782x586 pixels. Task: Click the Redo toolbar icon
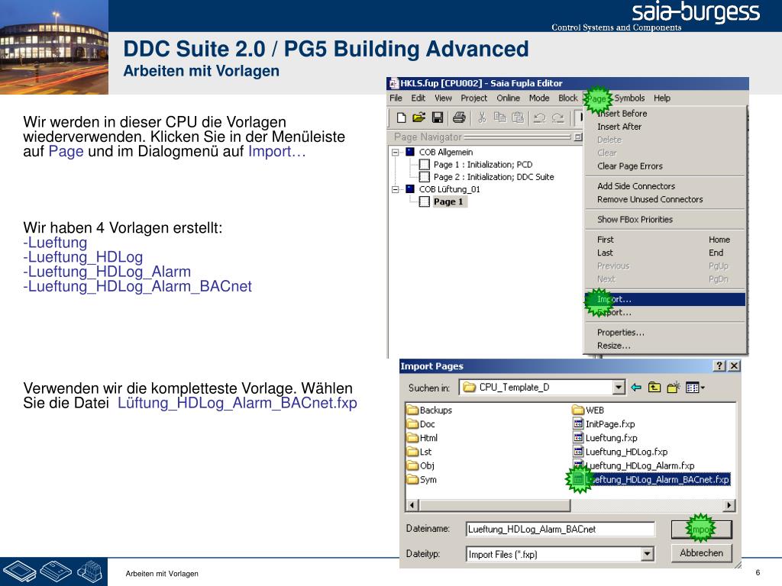tap(558, 118)
